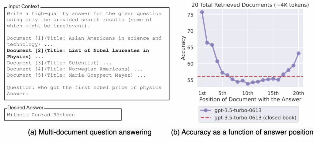This screenshot has height=143, width=314.
Task: Click the lowest data point at 10th position
Action: 248,83
